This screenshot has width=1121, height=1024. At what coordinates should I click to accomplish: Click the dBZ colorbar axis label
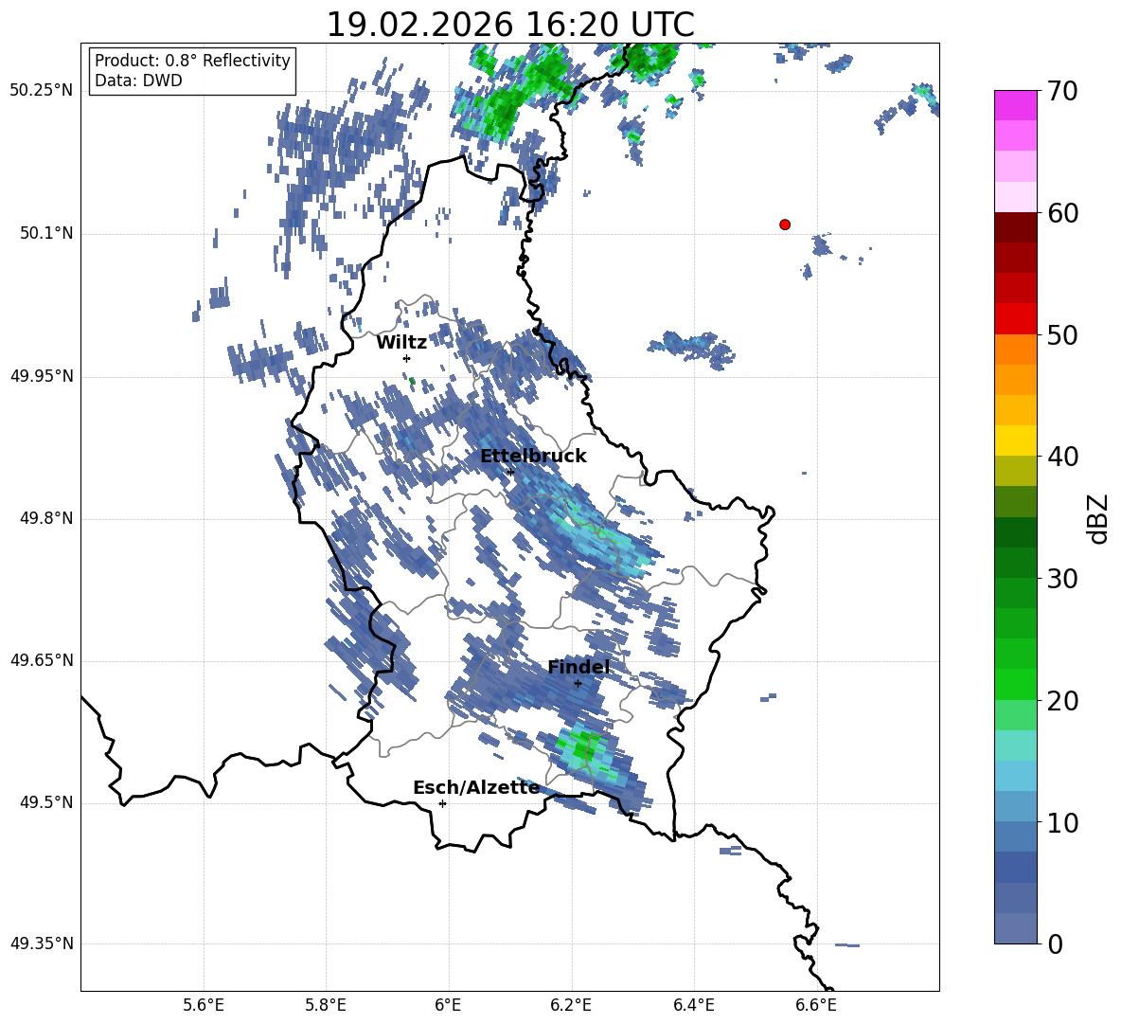[x=1099, y=519]
